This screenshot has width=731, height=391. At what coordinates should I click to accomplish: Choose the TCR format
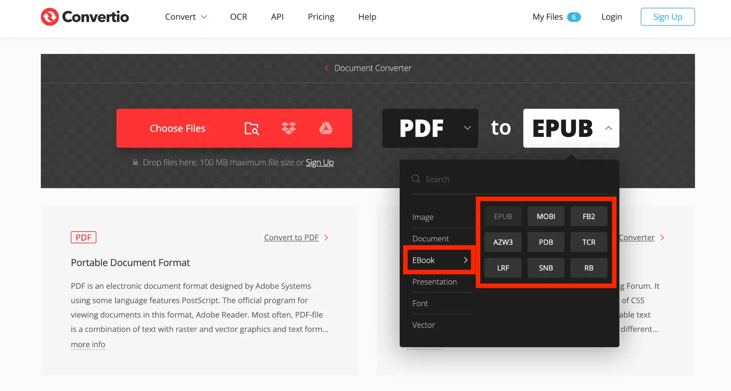[589, 242]
